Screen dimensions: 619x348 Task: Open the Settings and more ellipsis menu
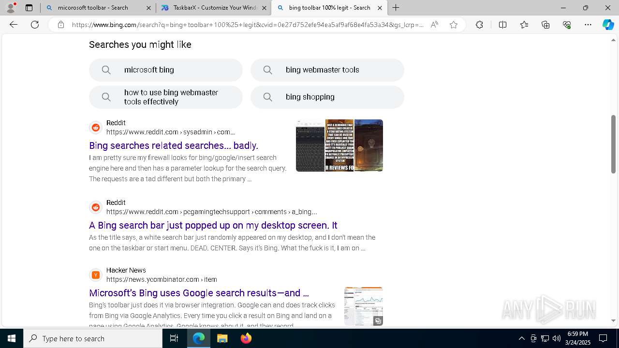pyautogui.click(x=588, y=25)
